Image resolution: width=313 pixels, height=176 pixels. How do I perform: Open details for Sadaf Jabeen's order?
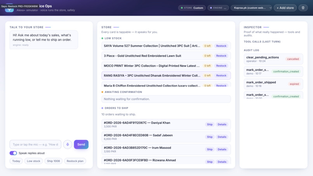pyautogui.click(x=222, y=137)
